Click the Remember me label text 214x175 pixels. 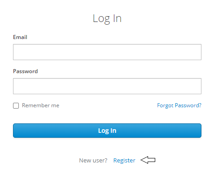[x=40, y=105]
